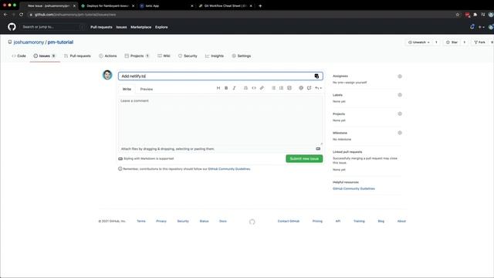Focus the Search or jump to field
Viewport: 494px width, 278px height.
52,27
